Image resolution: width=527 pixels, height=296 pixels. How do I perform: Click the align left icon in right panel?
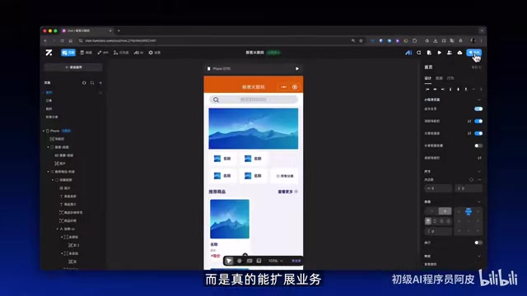(427, 90)
